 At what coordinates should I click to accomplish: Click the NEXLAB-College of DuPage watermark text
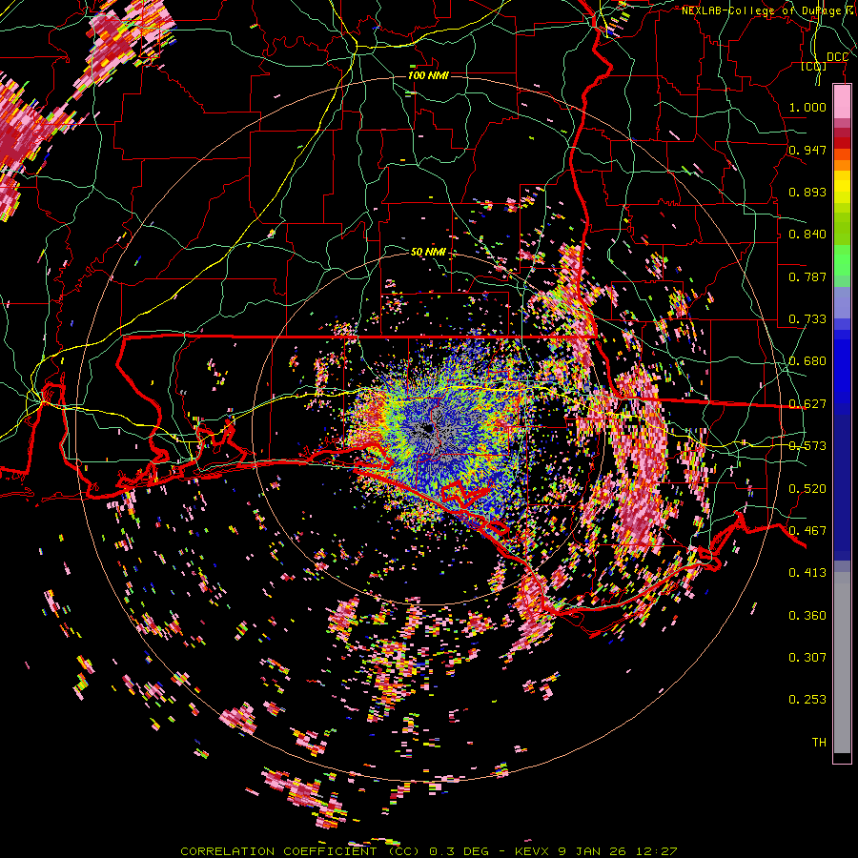[769, 10]
